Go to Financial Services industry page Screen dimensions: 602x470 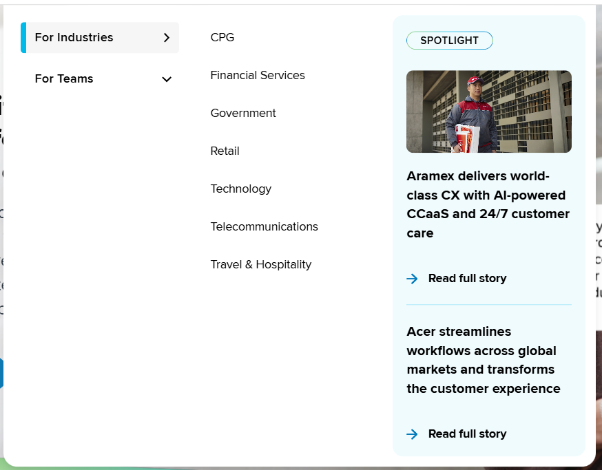pos(258,75)
